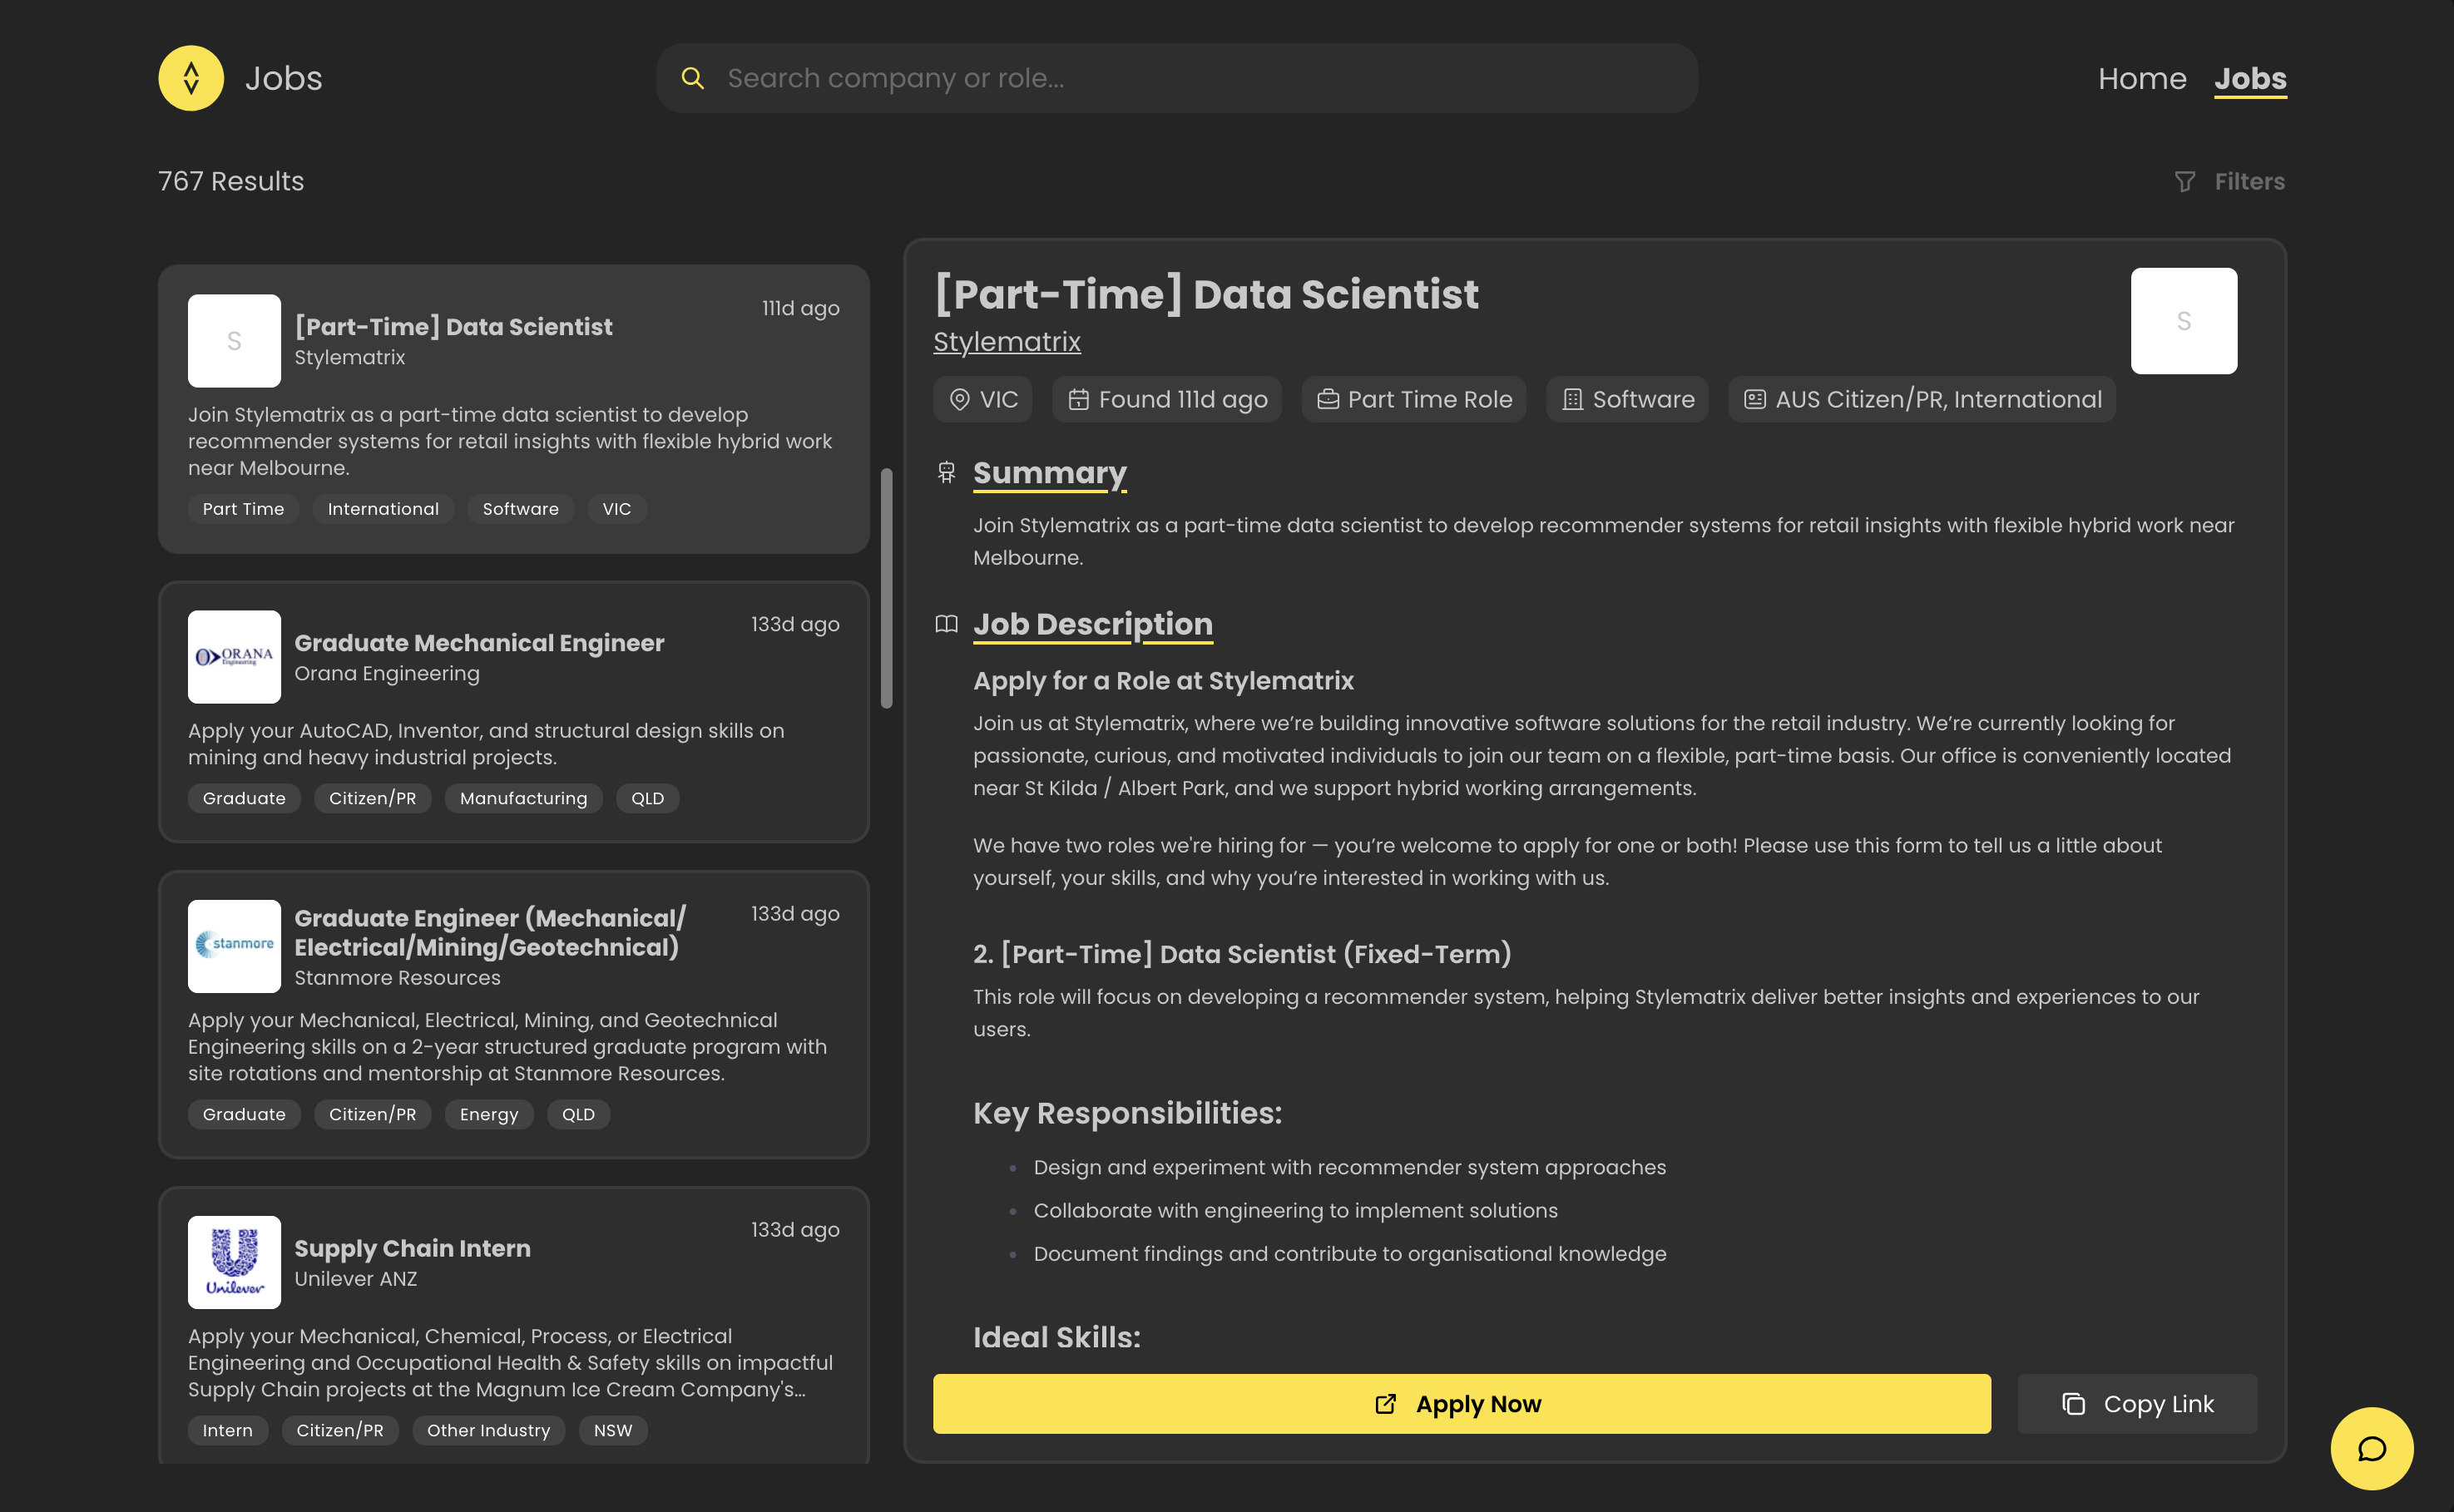Click the Orana Engineering logo thumbnail
Image resolution: width=2454 pixels, height=1512 pixels.
pos(234,657)
